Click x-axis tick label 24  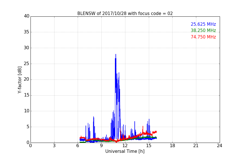click(x=219, y=146)
